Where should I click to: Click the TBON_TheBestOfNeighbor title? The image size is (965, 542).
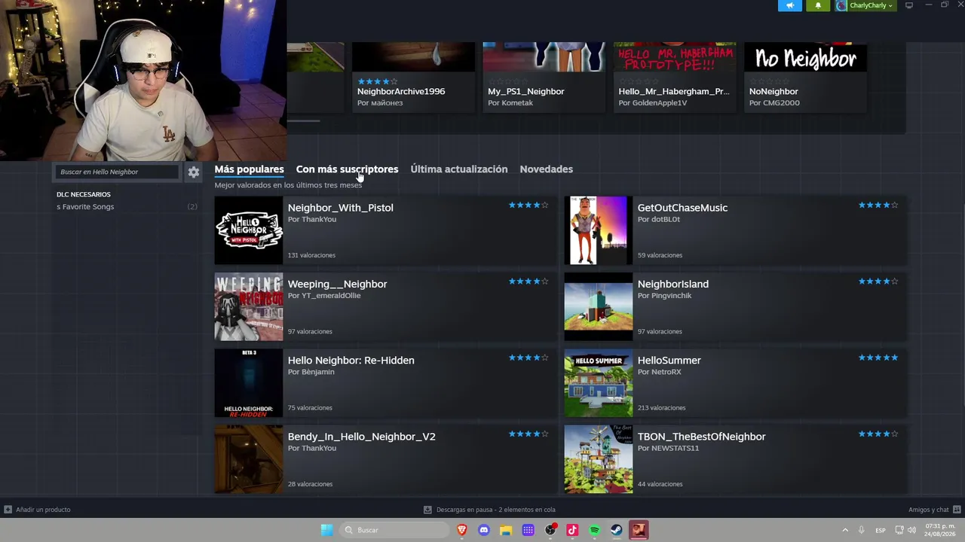click(702, 437)
